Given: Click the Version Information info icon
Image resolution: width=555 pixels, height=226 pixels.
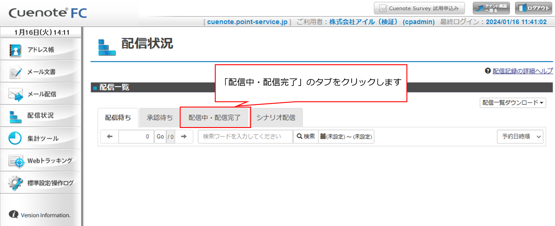Looking at the screenshot, I should pos(13,214).
